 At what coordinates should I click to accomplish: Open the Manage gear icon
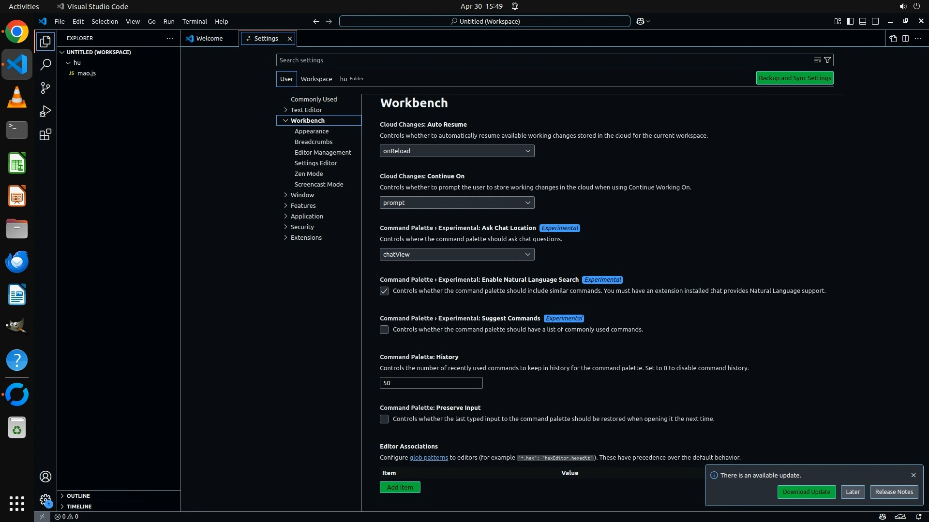point(45,499)
